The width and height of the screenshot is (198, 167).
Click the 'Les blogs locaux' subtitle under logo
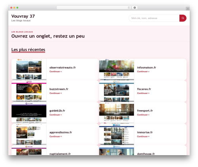[x=21, y=21]
